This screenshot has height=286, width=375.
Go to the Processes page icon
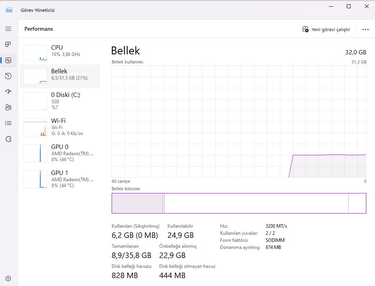8,45
